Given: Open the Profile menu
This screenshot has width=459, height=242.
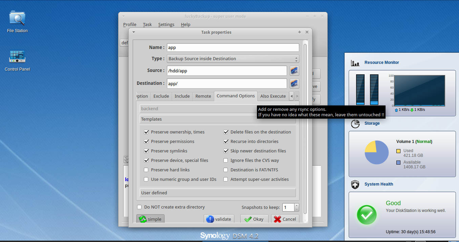Looking at the screenshot, I should (x=130, y=24).
